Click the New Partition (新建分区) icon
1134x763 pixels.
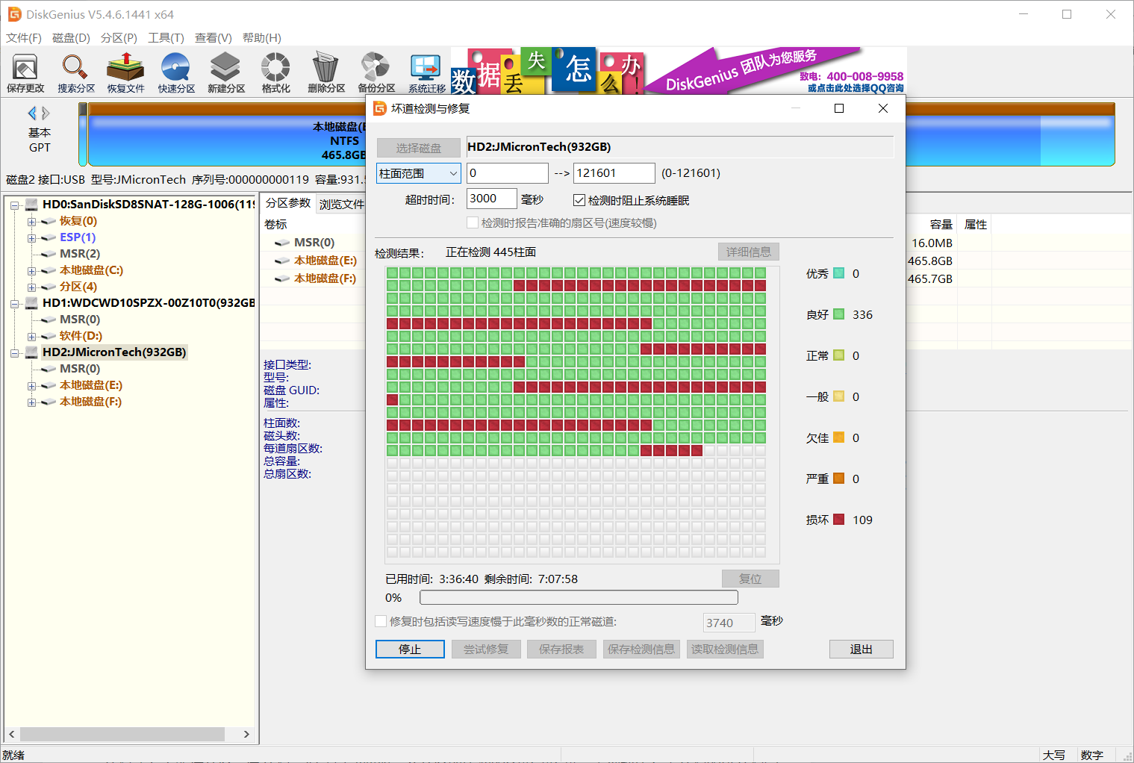(225, 73)
